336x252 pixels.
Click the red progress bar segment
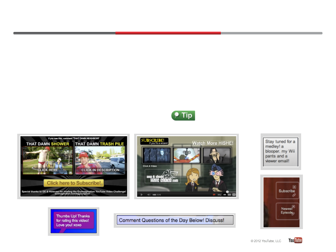pyautogui.click(x=168, y=33)
